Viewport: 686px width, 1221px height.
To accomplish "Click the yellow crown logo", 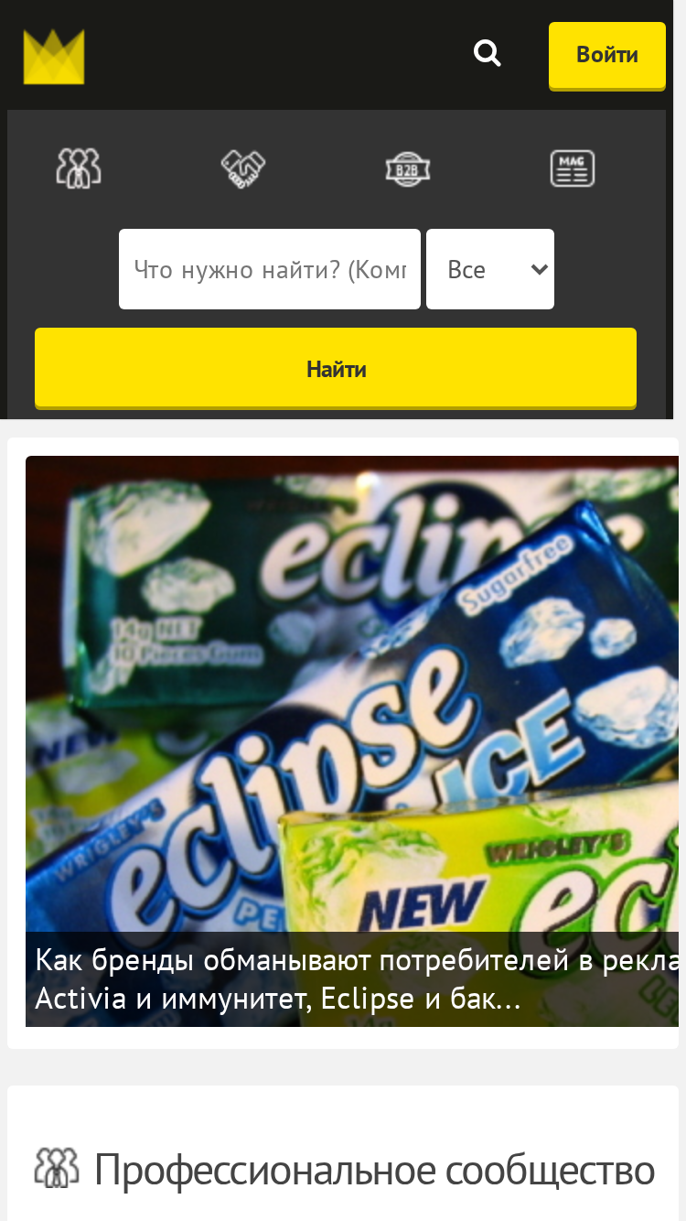I will click(x=54, y=57).
